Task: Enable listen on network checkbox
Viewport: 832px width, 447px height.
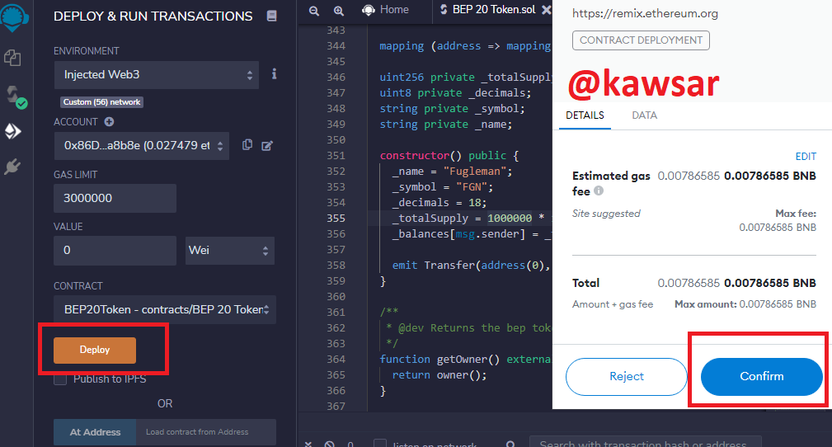Action: click(380, 444)
